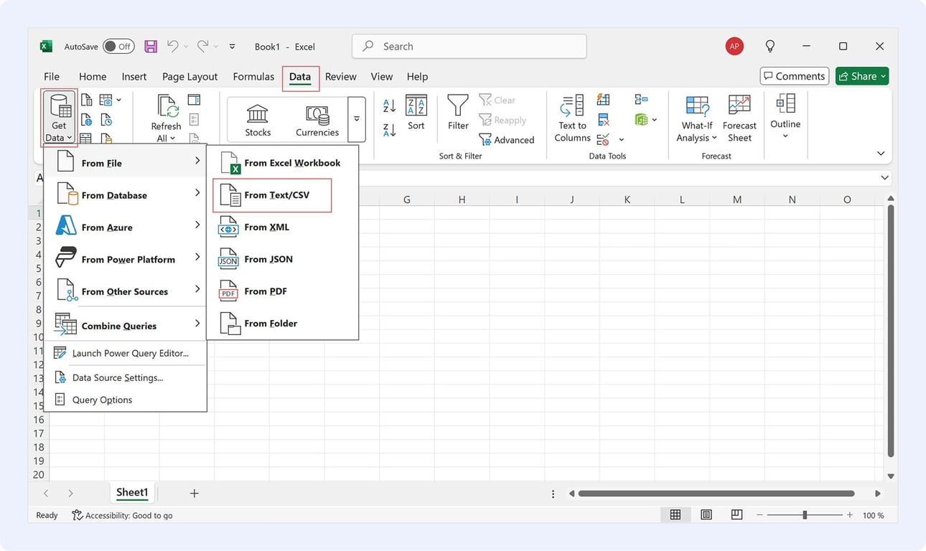
Task: Select From JSON
Action: click(282, 260)
